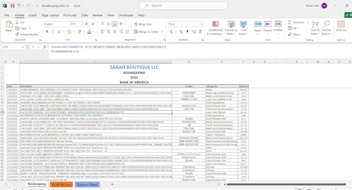Image resolution: width=352 pixels, height=190 pixels.
Task: Undo the last action
Action: click(x=19, y=6)
